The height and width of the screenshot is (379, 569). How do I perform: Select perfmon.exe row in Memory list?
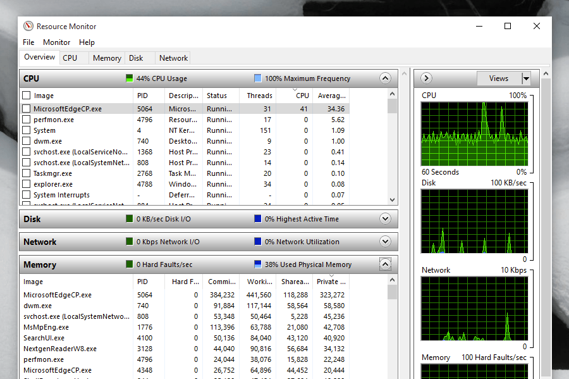coord(185,359)
